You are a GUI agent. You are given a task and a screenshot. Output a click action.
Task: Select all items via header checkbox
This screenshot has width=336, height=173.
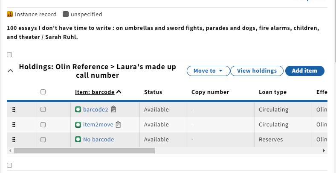pyautogui.click(x=43, y=92)
